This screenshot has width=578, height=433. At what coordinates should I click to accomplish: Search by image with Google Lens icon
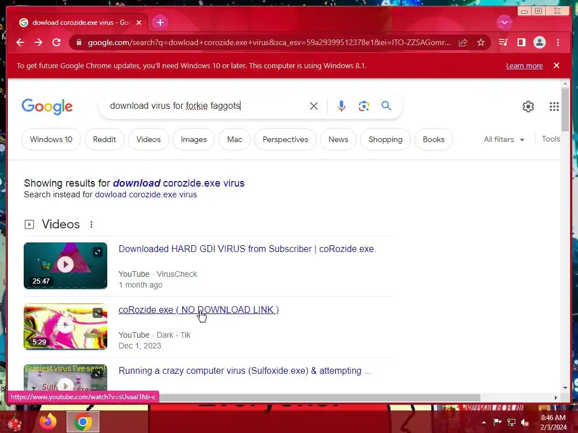(364, 106)
